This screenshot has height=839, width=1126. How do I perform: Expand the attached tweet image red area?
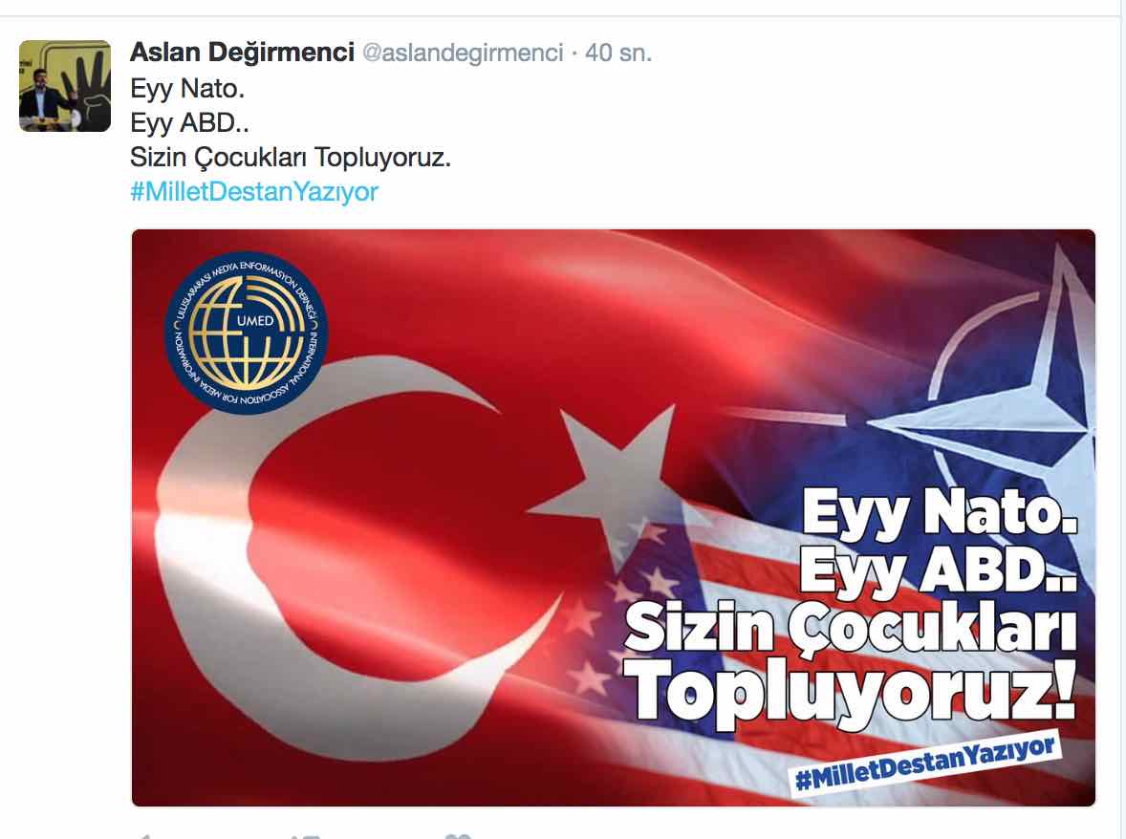(614, 518)
